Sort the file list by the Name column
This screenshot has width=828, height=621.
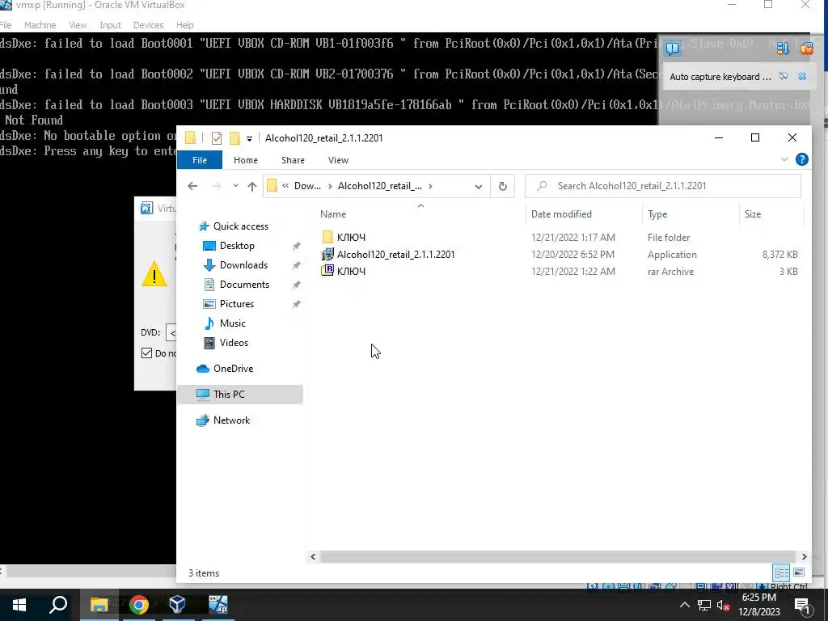coord(420,213)
